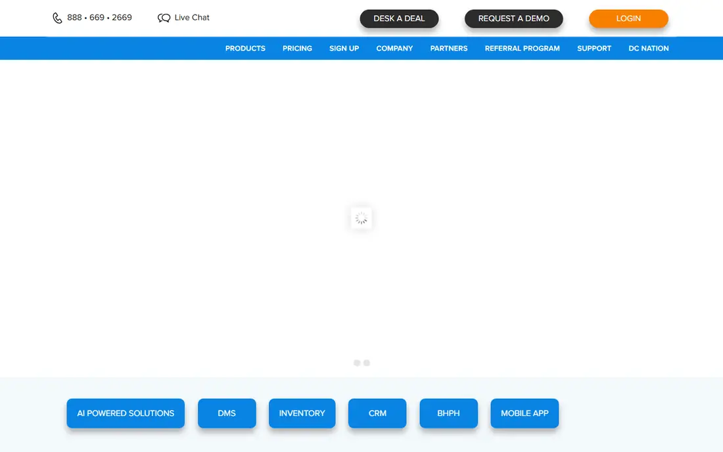
Task: Select SIGN UP in the navigation bar
Action: pyautogui.click(x=344, y=49)
